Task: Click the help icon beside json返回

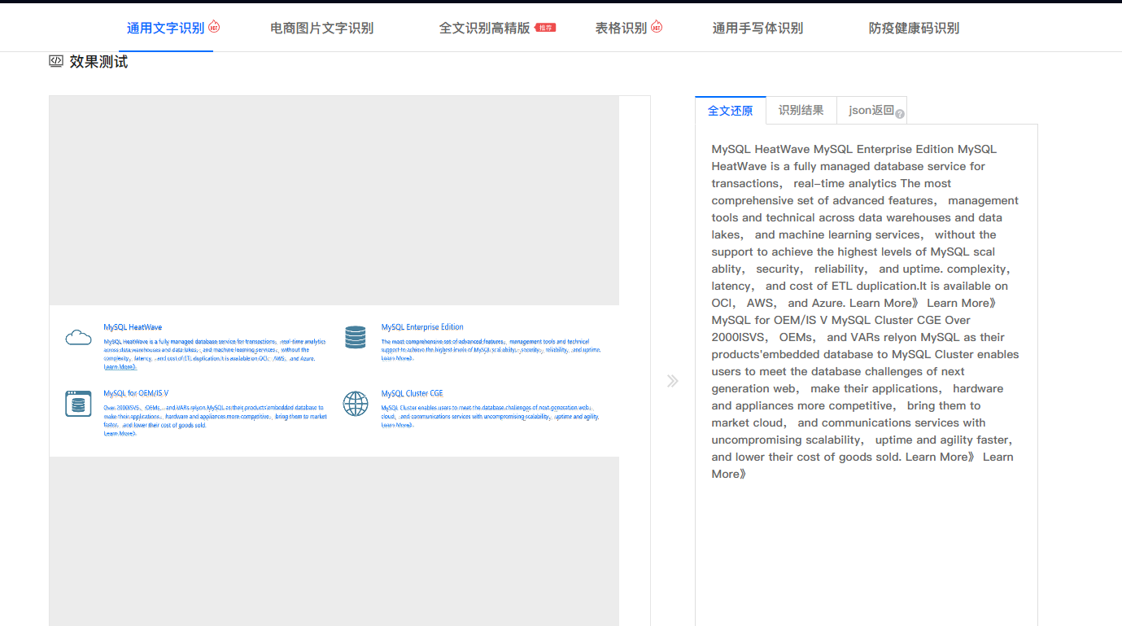Action: click(x=900, y=114)
